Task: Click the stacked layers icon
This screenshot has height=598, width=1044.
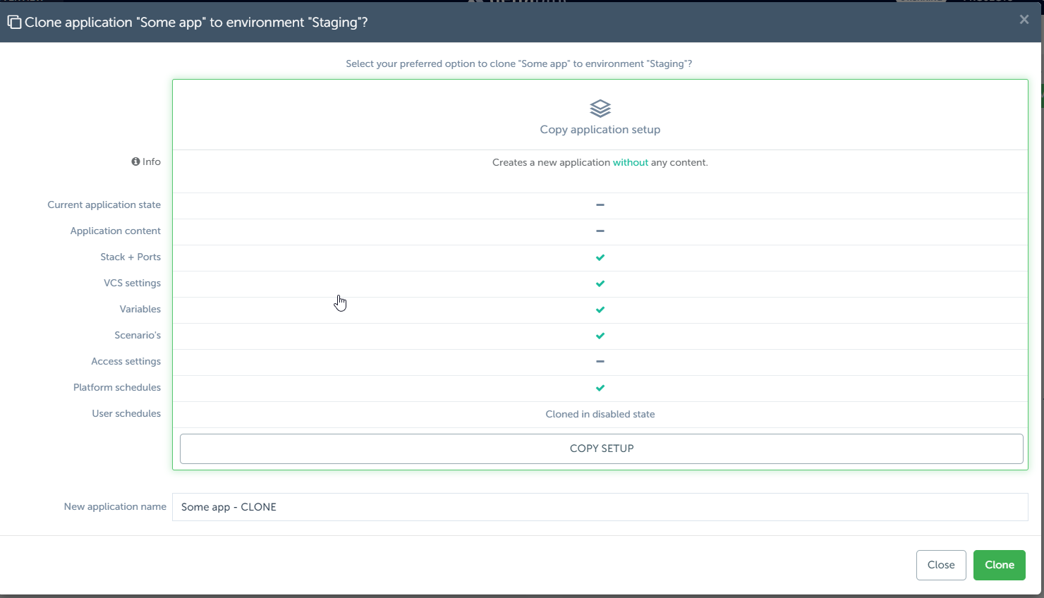Action: click(x=600, y=109)
